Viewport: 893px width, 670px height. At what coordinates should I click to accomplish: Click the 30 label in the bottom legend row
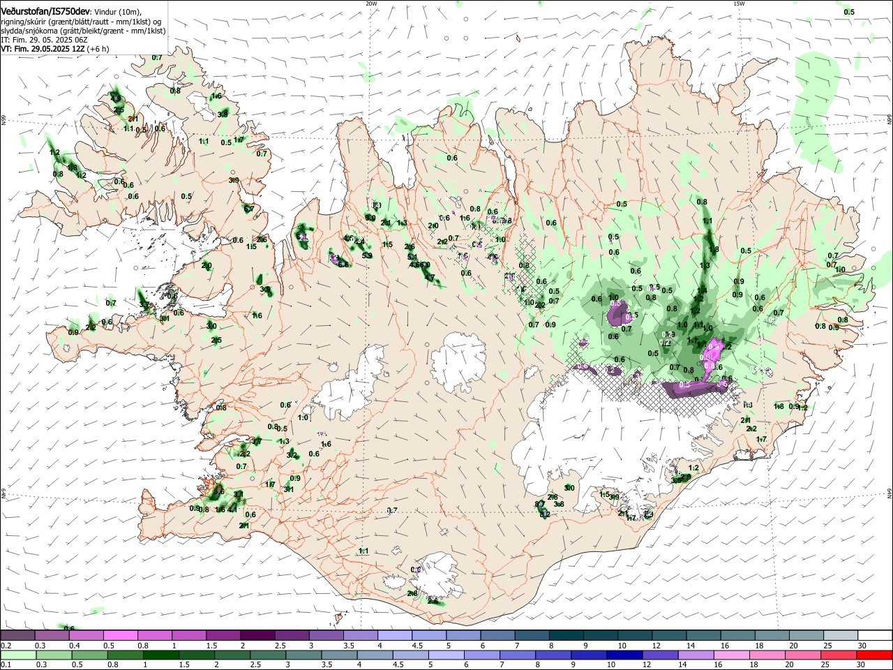click(860, 664)
